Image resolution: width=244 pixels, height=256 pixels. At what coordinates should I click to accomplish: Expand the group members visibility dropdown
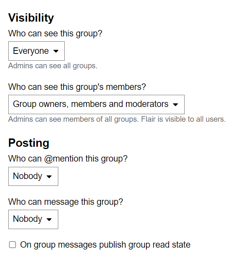(96, 104)
